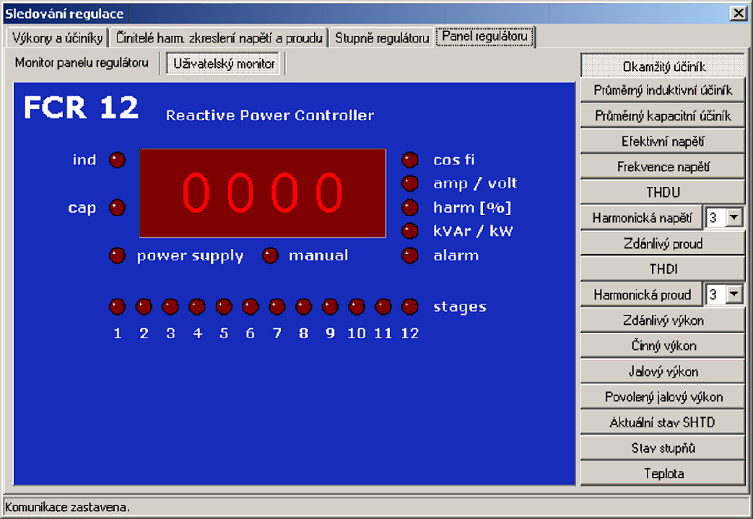Click stage 12 LED
Screen dimensions: 753x519
coord(410,306)
